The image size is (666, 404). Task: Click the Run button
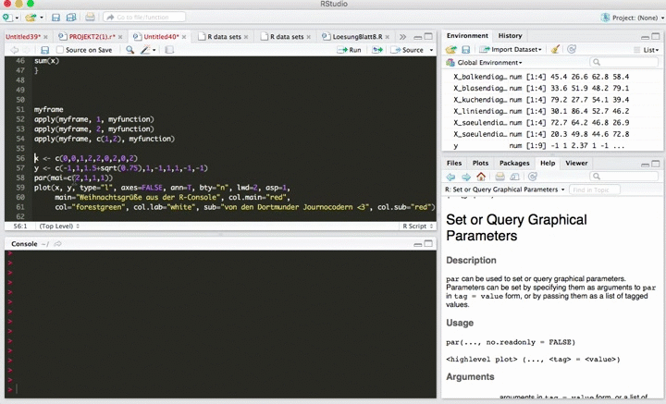[x=350, y=50]
